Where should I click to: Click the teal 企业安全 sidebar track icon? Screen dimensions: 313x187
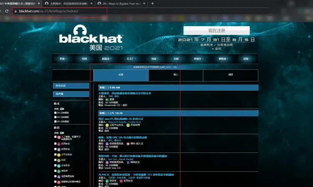pos(59,166)
